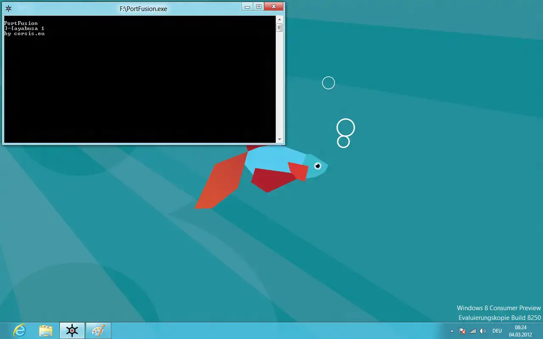Click the F:\PortFusion.exe title text
Viewport: 543px width, 339px height.
tap(143, 8)
